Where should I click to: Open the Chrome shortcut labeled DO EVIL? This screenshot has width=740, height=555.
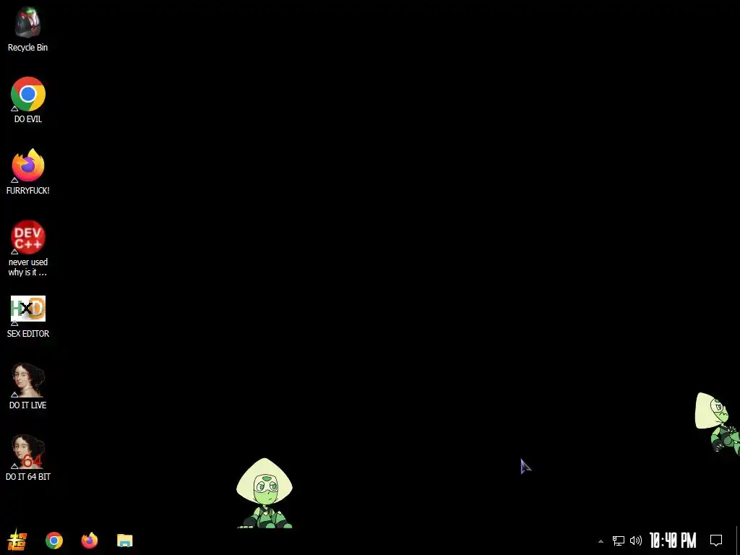coord(28,94)
